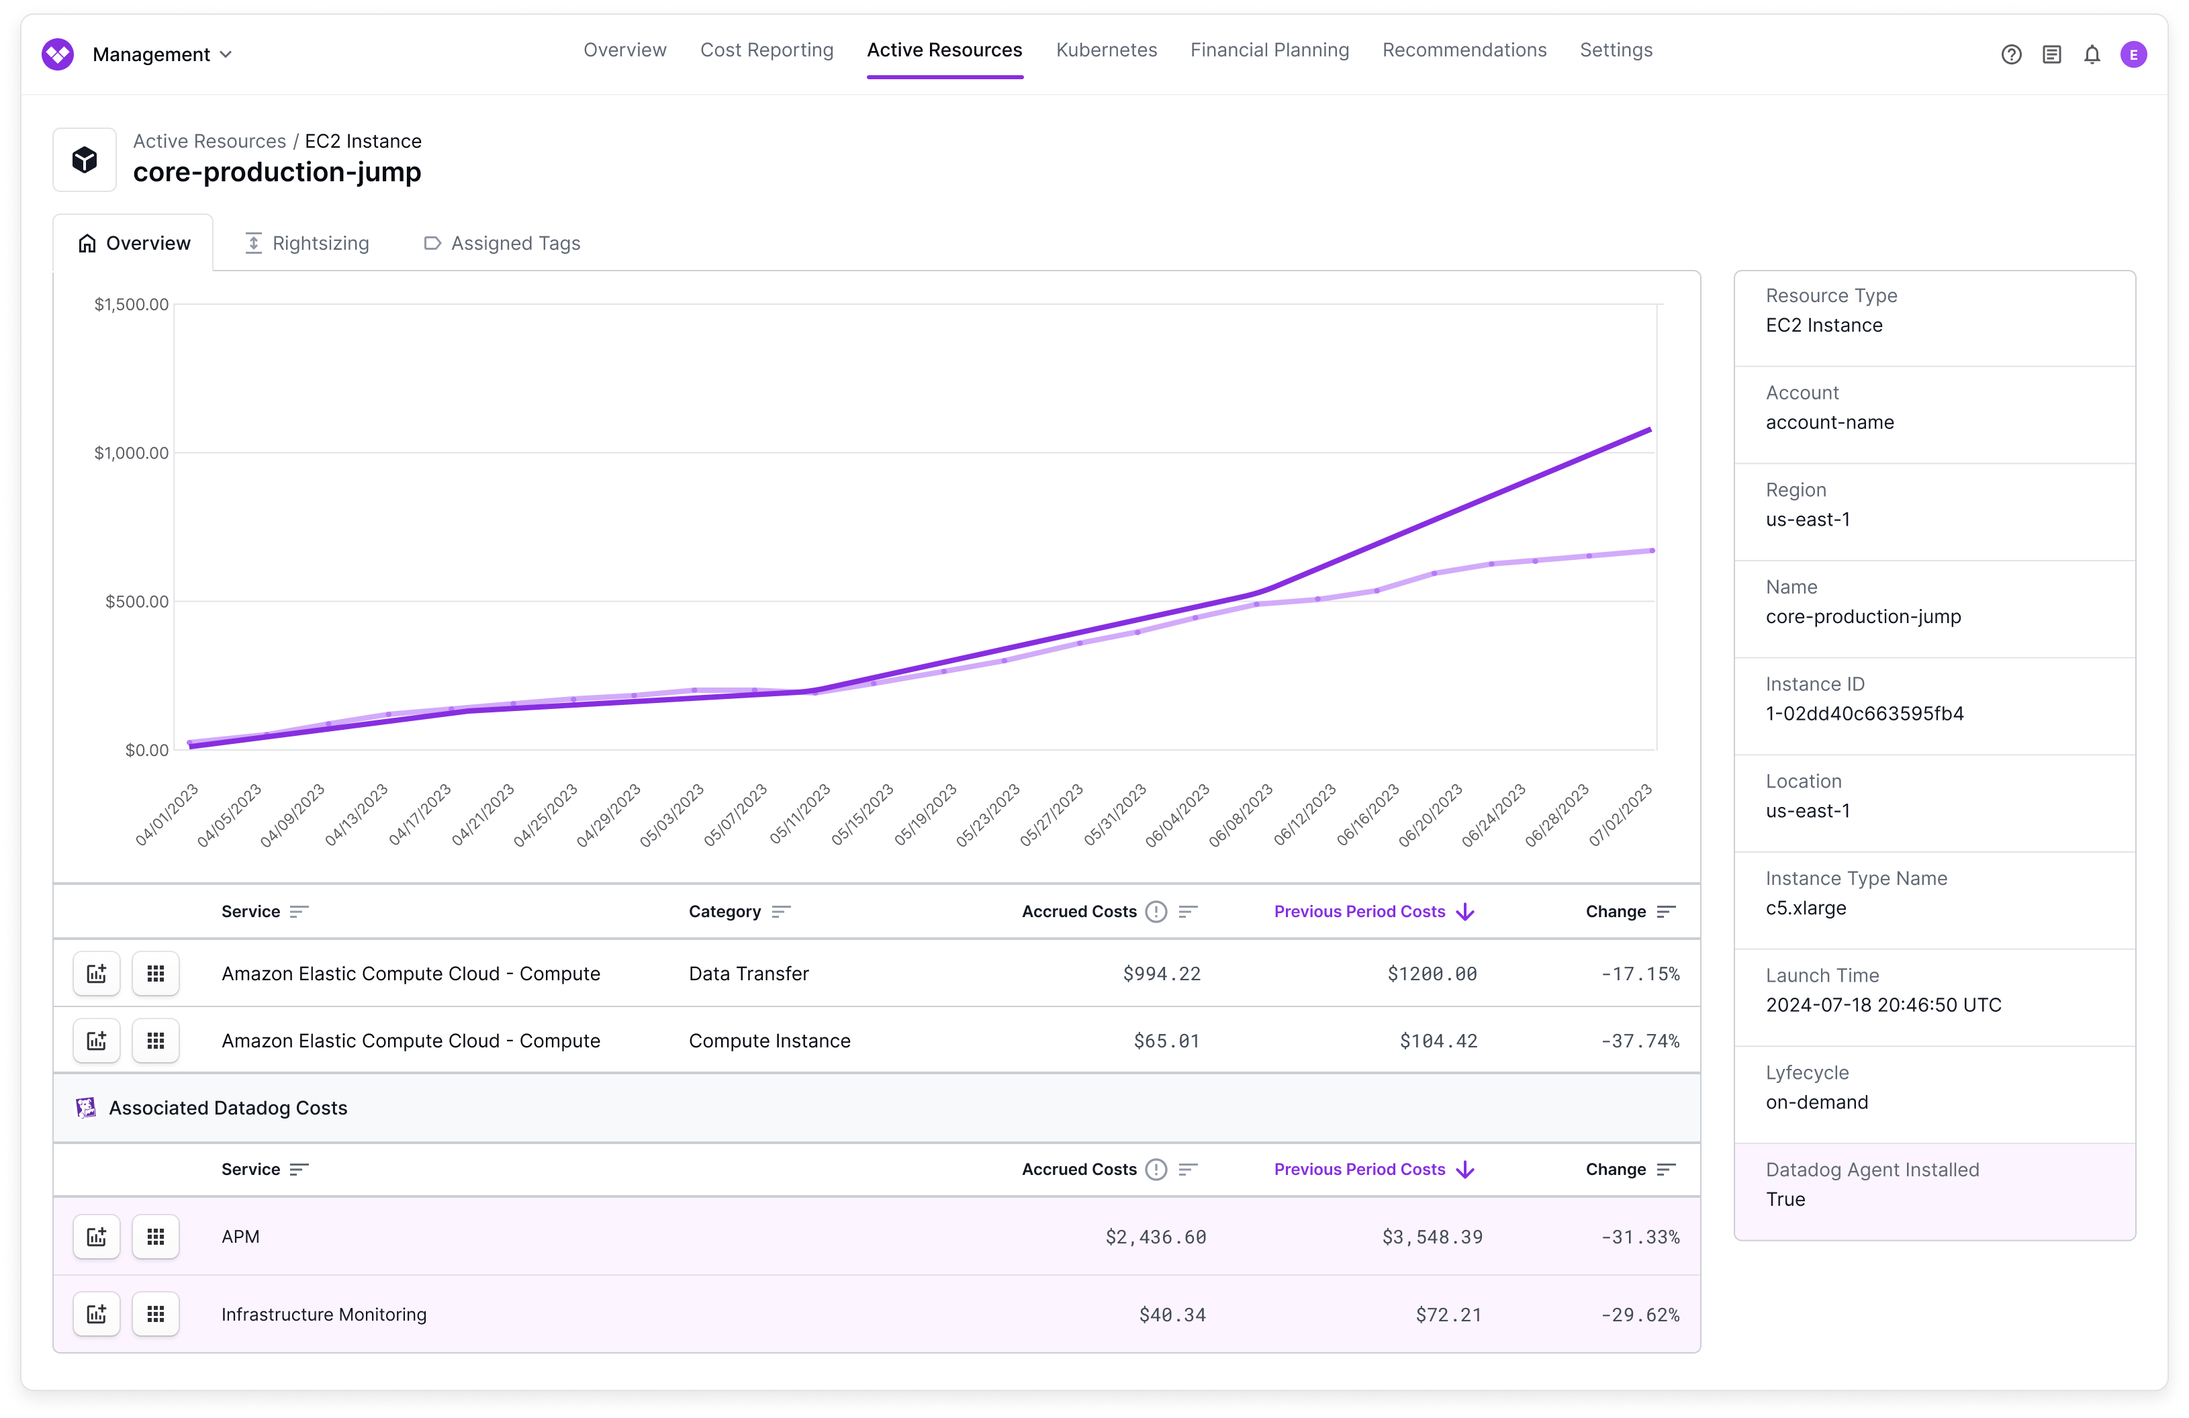Add Data Transfer row to report chart
Viewport: 2189px width, 1418px height.
97,973
